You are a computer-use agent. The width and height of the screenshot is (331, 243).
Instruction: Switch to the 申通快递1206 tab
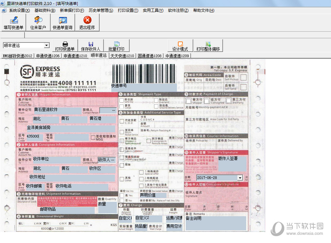[x=48, y=56]
